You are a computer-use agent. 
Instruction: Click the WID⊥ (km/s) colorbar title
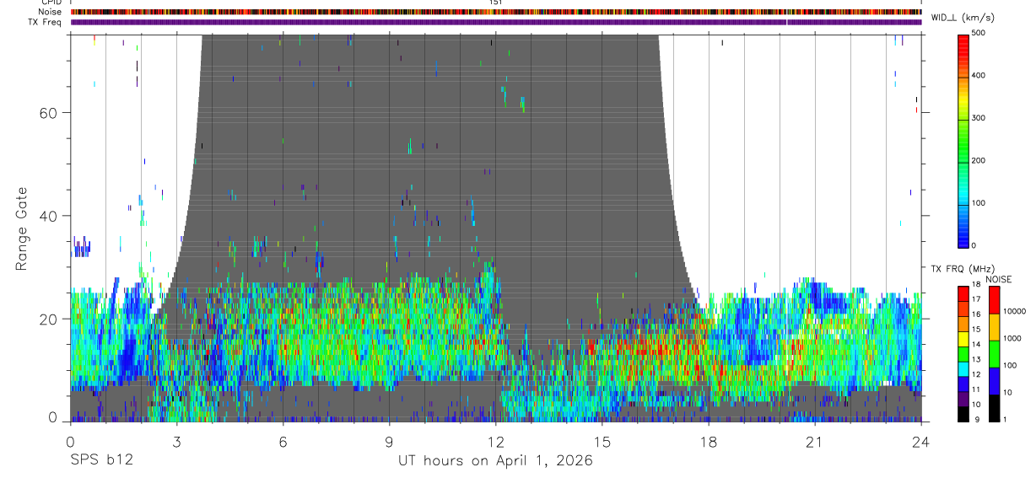pos(962,17)
